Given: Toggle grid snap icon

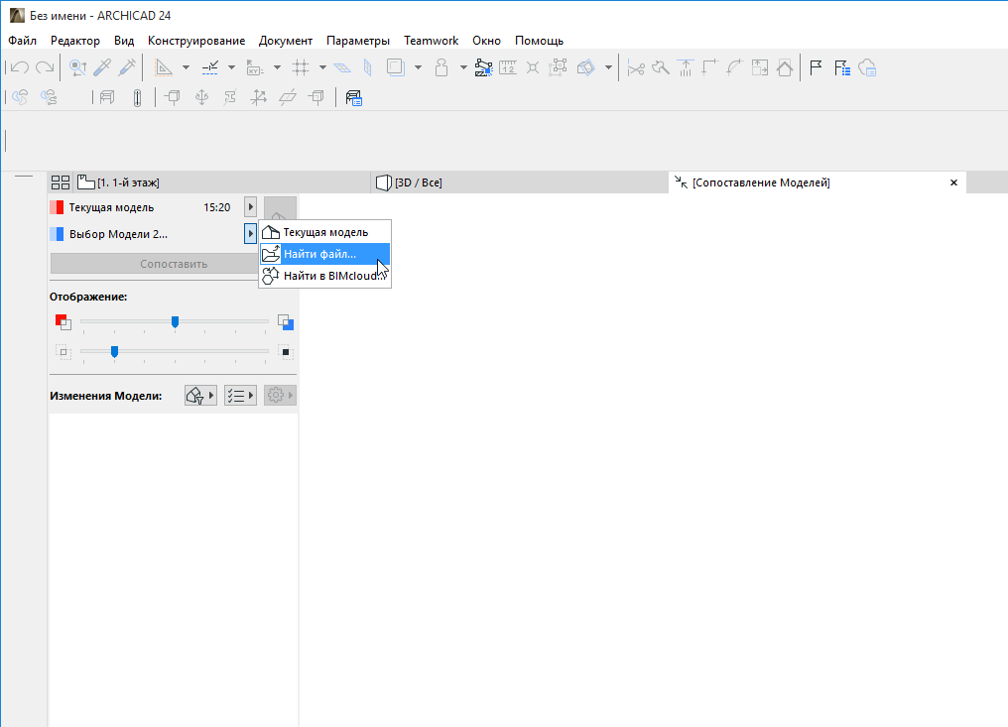Looking at the screenshot, I should pos(301,67).
